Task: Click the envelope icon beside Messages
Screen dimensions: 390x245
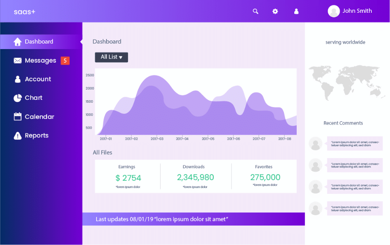Action: click(17, 60)
